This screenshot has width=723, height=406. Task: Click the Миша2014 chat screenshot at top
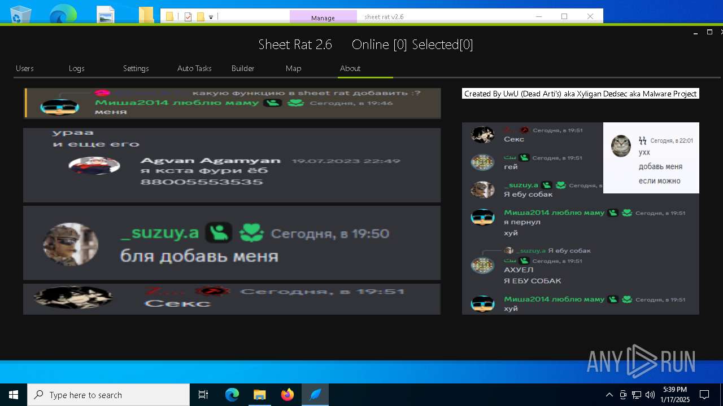coord(232,103)
